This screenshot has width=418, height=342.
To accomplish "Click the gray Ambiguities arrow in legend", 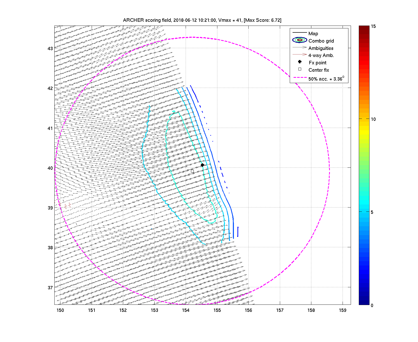I will coord(300,47).
